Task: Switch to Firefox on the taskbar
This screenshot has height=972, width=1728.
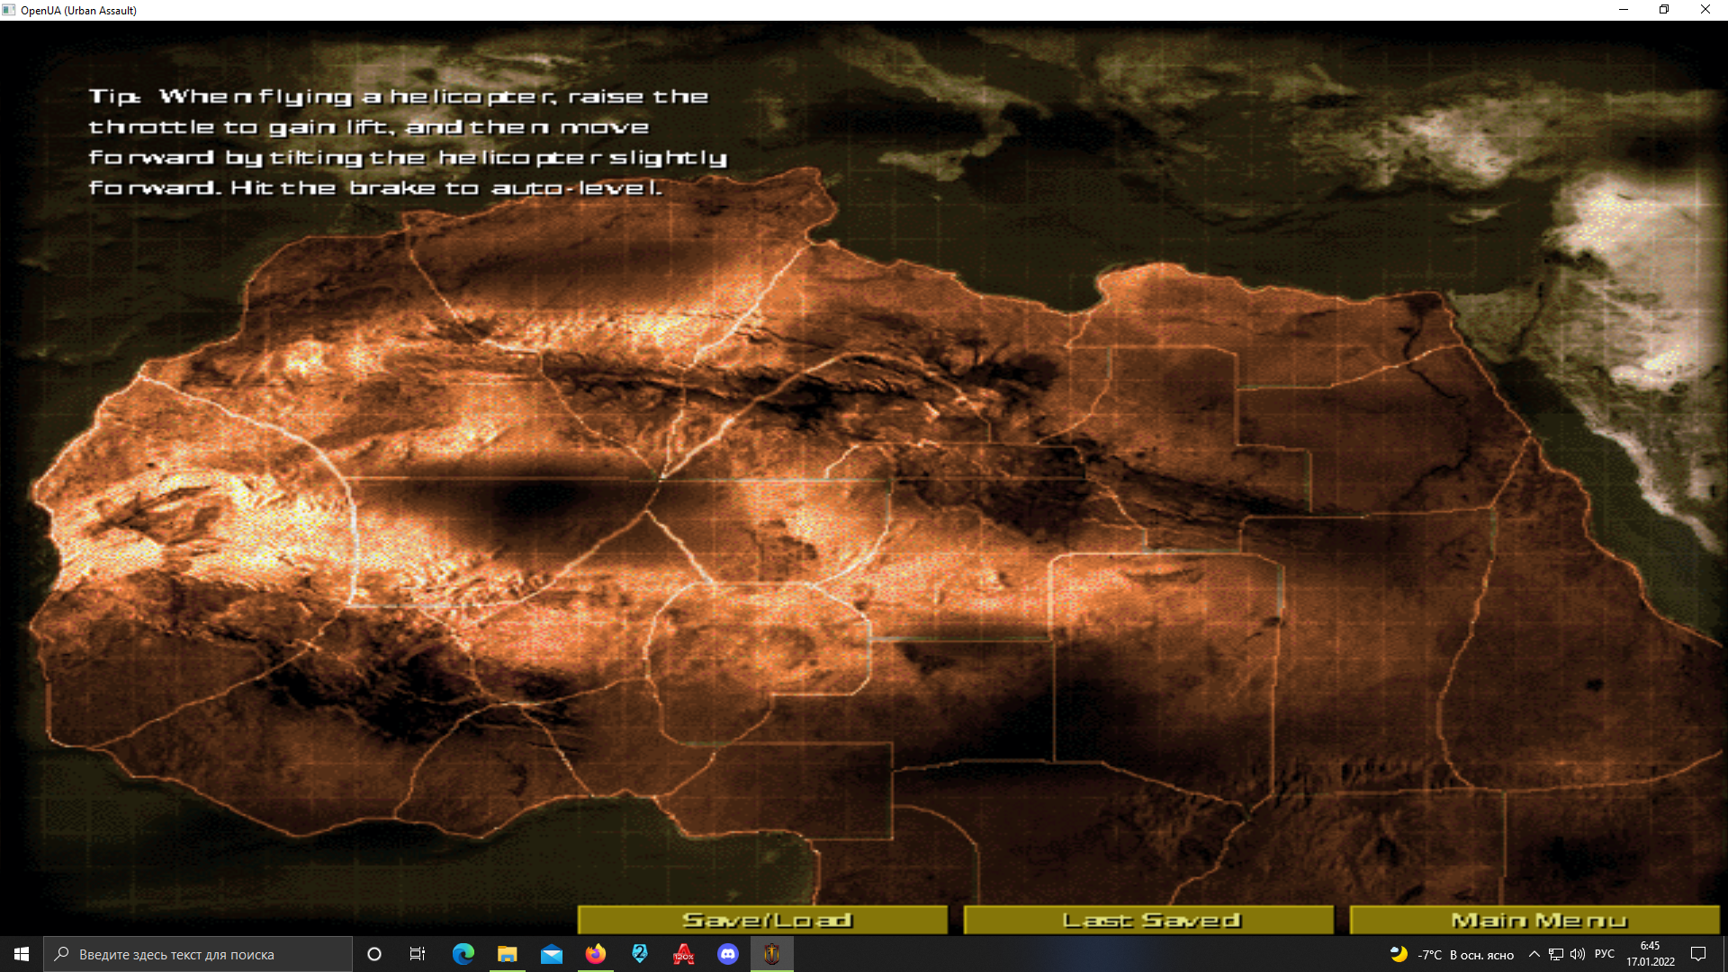Action: point(596,954)
